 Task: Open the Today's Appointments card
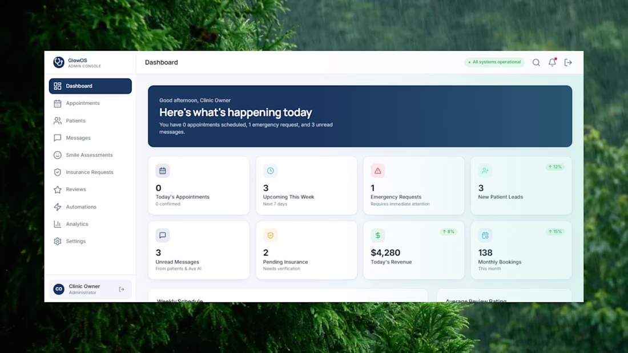pyautogui.click(x=199, y=185)
